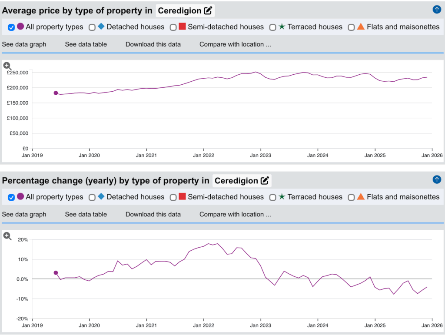This screenshot has width=445, height=335.
Task: Switch to See data table in average price section
Action: (86, 44)
